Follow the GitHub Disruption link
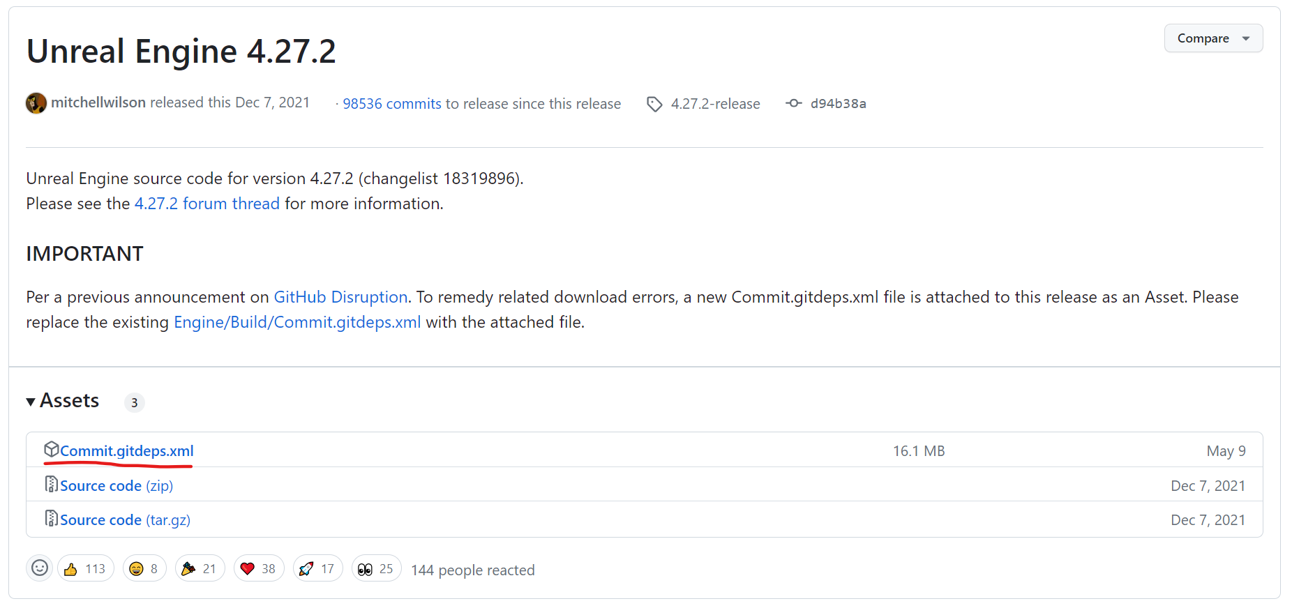The width and height of the screenshot is (1292, 615). (340, 297)
